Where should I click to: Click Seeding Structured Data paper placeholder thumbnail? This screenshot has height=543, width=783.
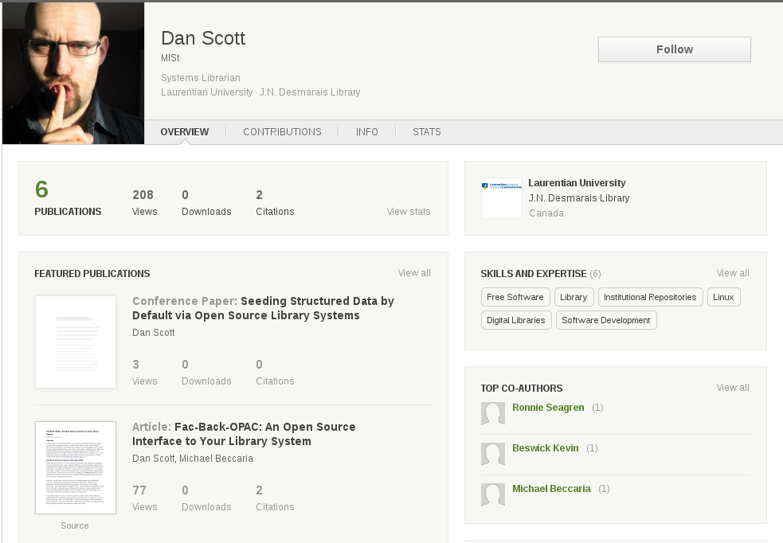click(x=76, y=342)
